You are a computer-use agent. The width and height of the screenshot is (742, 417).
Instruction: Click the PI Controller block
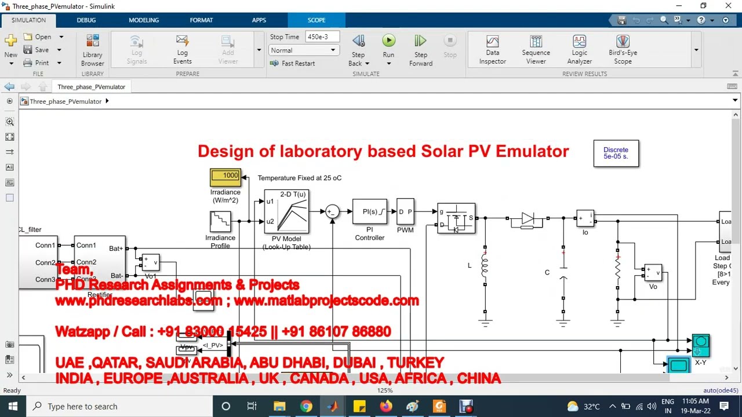click(x=369, y=212)
